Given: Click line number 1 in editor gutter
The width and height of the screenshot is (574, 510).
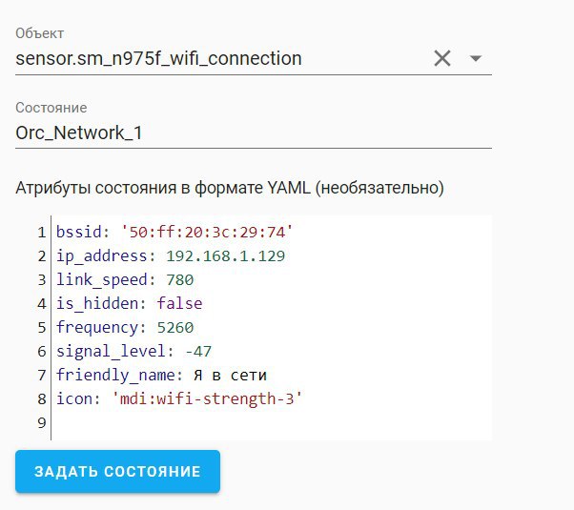Looking at the screenshot, I should click(42, 233).
